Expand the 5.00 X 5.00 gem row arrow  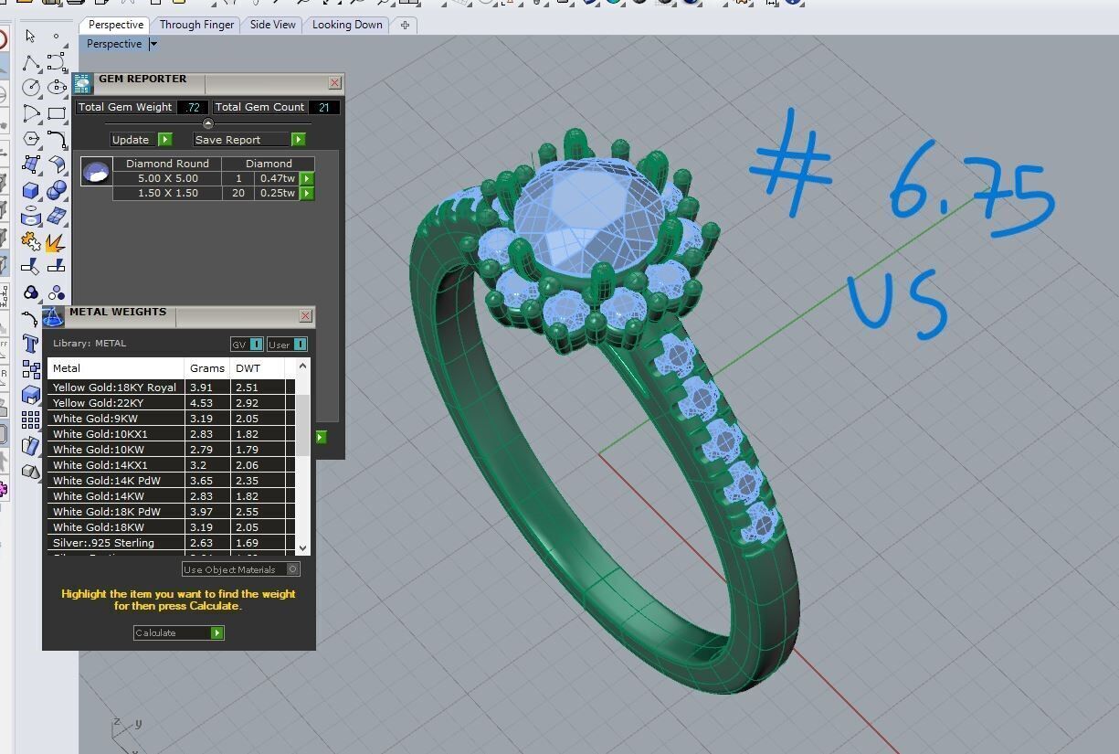coord(307,179)
